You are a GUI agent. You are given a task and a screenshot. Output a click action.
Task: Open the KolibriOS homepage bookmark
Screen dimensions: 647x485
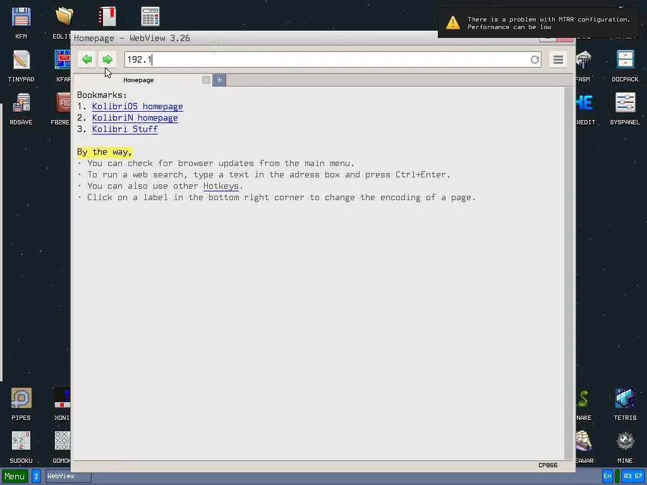click(x=137, y=106)
